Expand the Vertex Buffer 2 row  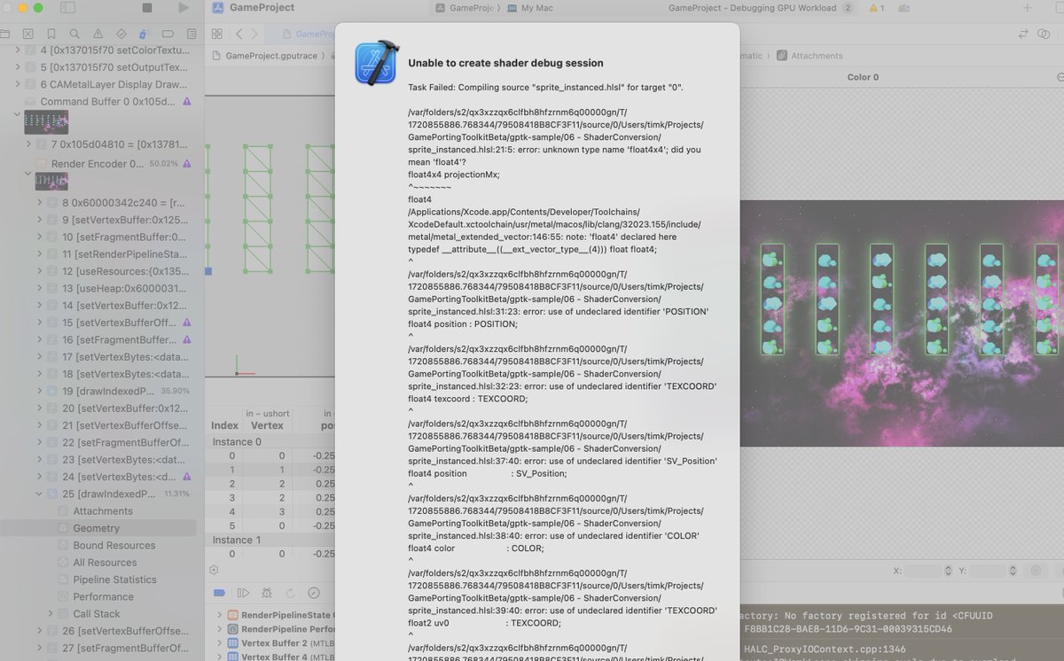(220, 642)
